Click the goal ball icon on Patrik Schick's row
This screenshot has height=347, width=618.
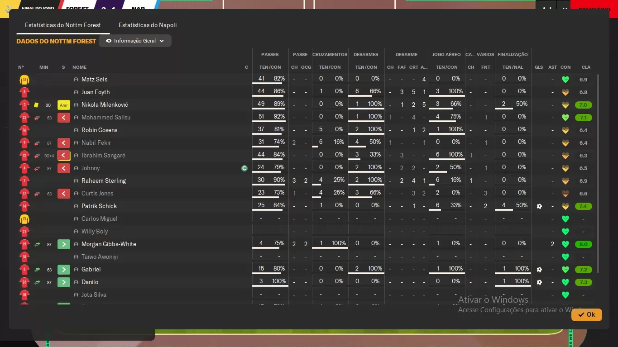click(x=539, y=206)
